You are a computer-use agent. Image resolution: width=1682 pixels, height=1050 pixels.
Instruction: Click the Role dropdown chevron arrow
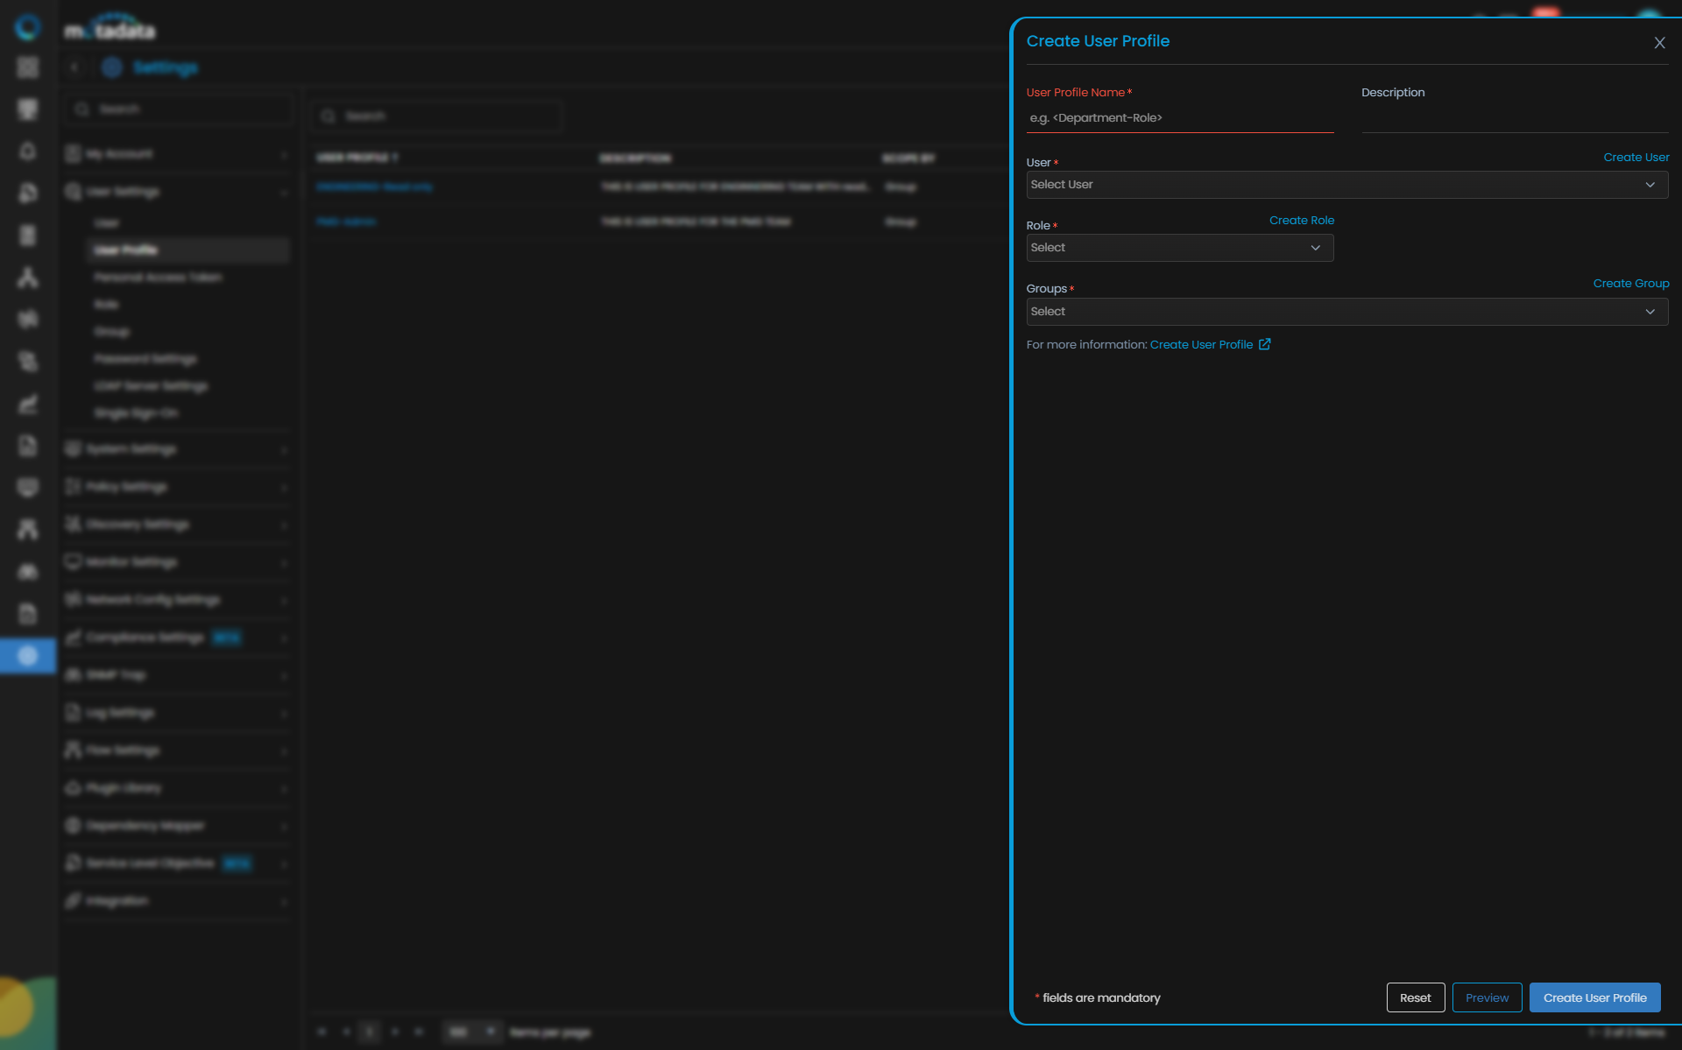(x=1315, y=248)
